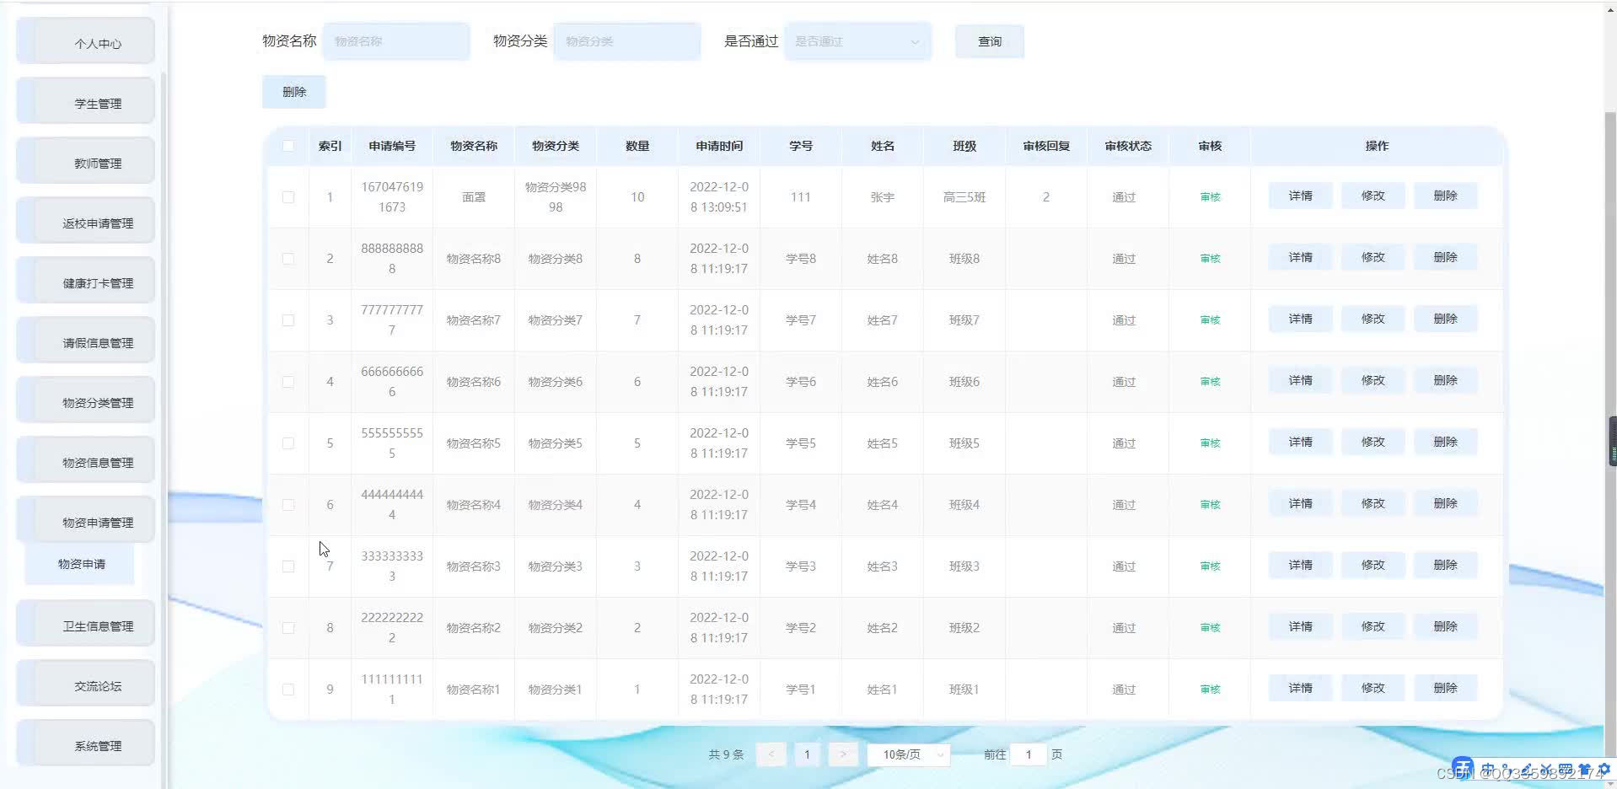Click application number 1670476191673 cell
The width and height of the screenshot is (1617, 789).
point(392,197)
